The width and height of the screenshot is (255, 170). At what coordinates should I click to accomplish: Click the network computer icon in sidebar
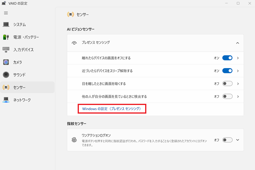pyautogui.click(x=6, y=100)
